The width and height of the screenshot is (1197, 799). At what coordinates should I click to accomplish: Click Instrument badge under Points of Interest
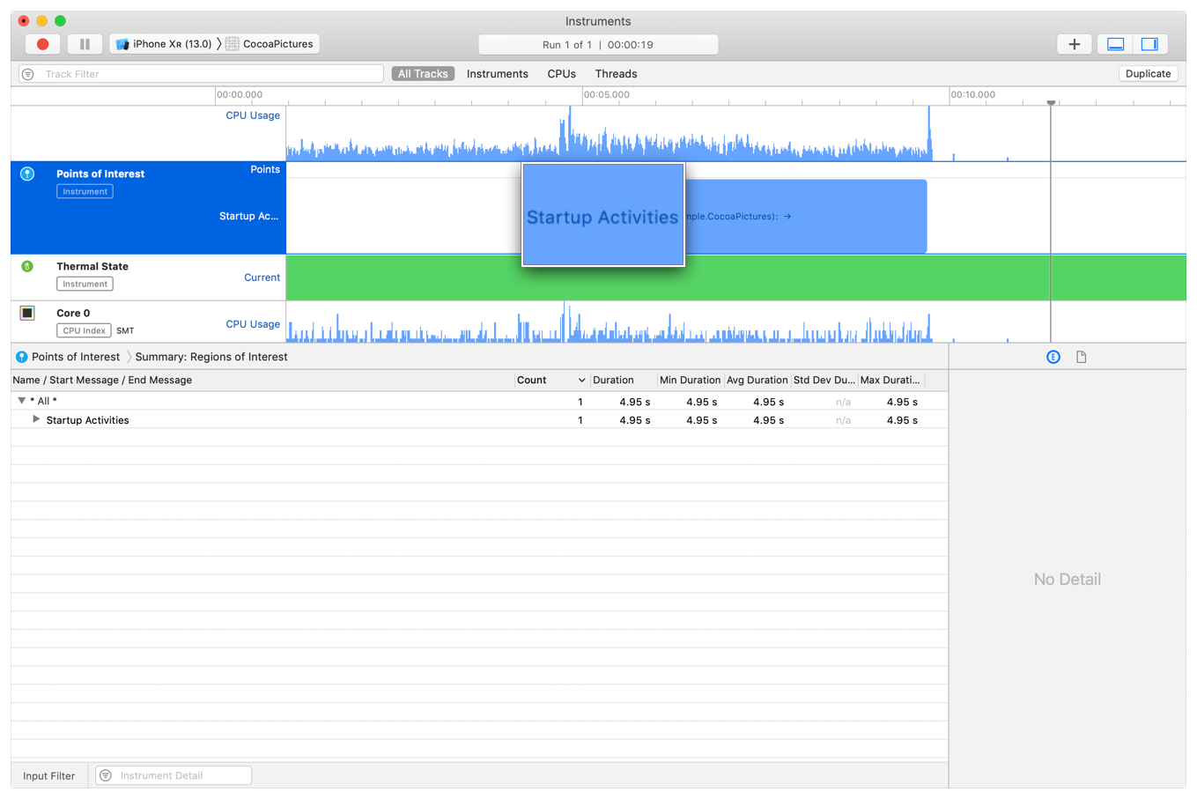(x=85, y=191)
